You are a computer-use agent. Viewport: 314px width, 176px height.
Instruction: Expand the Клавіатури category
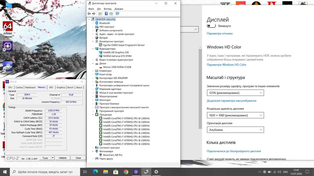pyautogui.click(x=93, y=71)
